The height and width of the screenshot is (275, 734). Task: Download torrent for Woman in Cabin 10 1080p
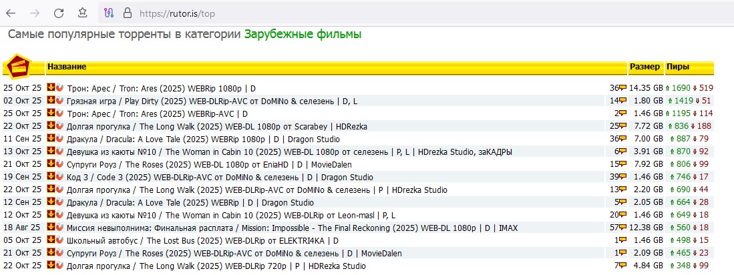[51, 151]
